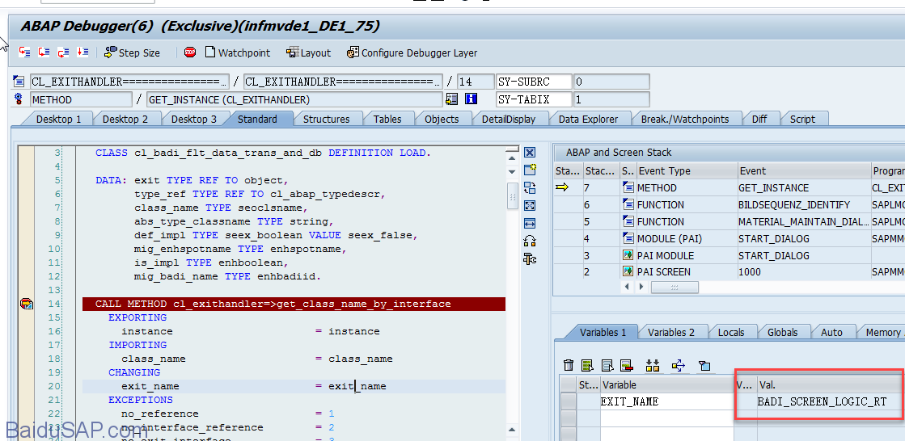The width and height of the screenshot is (905, 441).
Task: Open the Step Size setting
Action: (x=132, y=52)
